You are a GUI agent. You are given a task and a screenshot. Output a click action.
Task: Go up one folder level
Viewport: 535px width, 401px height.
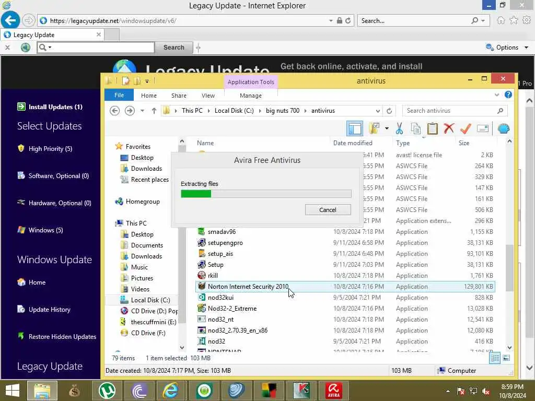[x=154, y=111]
